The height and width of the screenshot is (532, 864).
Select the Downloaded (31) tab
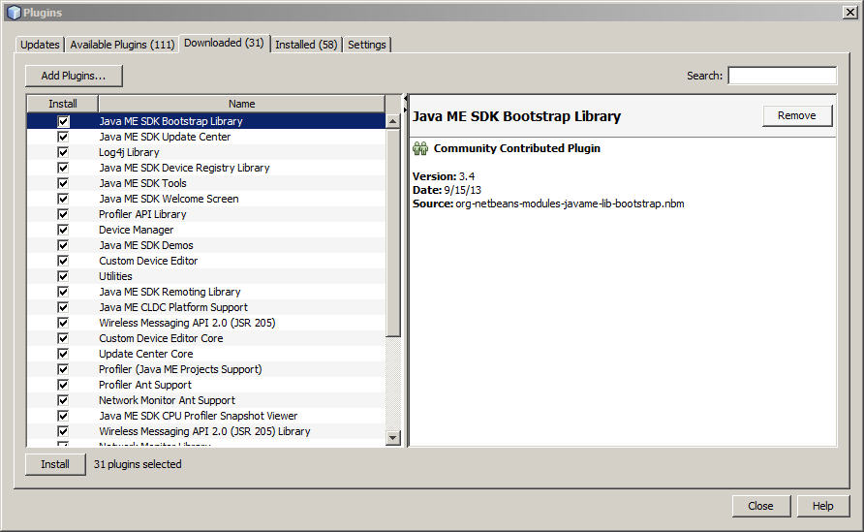[225, 43]
